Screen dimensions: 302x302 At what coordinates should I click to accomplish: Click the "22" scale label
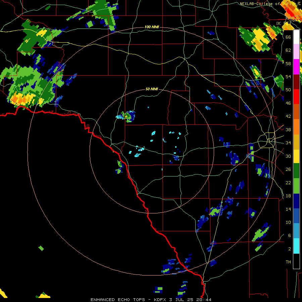pos(288,183)
